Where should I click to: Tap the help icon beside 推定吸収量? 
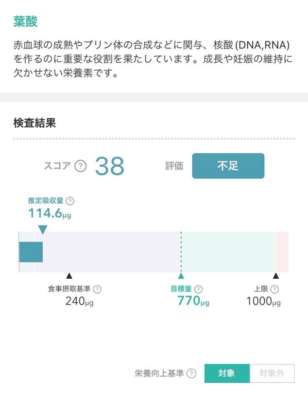(x=70, y=201)
